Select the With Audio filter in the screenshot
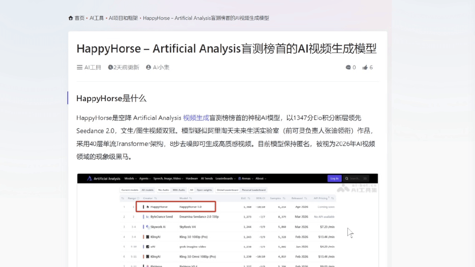 pos(179,190)
